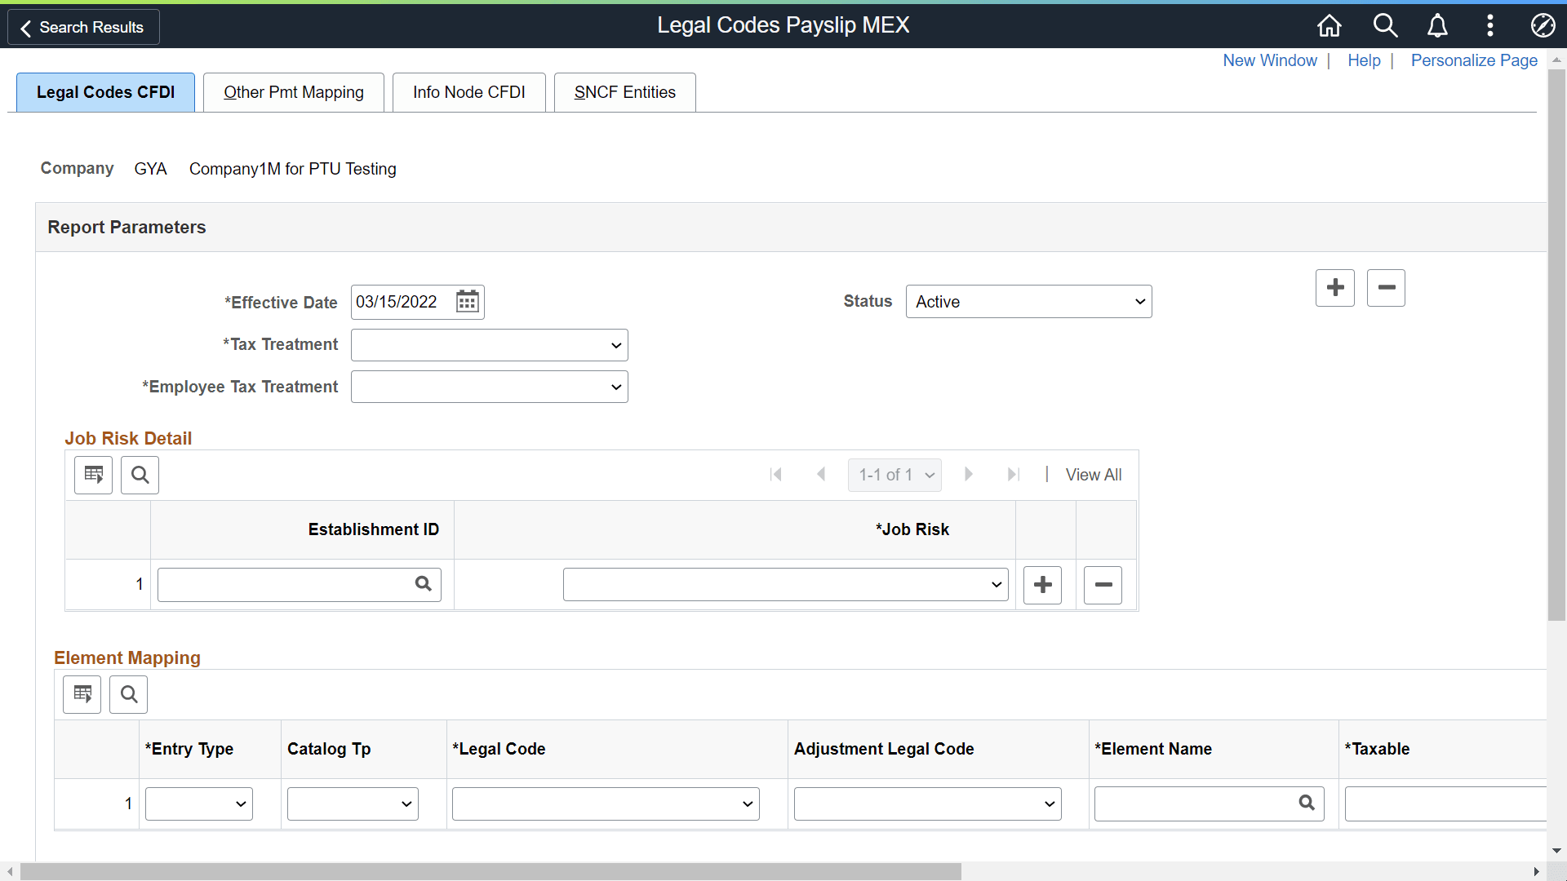Open the Establishment ID lookup magnifying glass

click(423, 584)
